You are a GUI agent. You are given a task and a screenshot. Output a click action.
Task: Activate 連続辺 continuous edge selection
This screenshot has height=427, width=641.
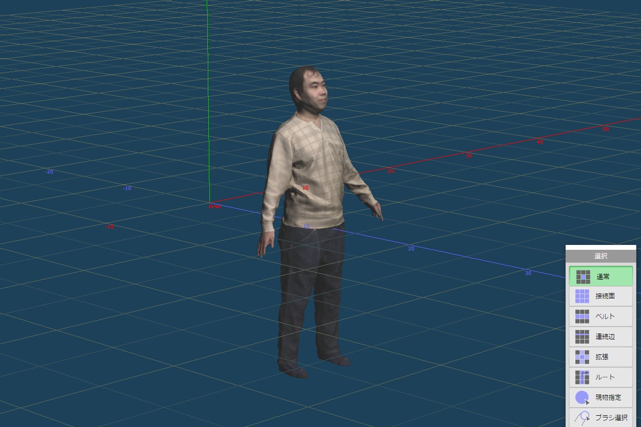tap(600, 337)
